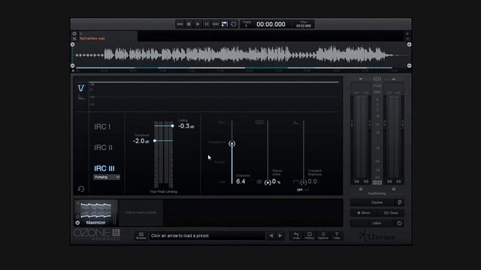Toggle the Swap channels button
The height and width of the screenshot is (270, 481).
pos(391,213)
